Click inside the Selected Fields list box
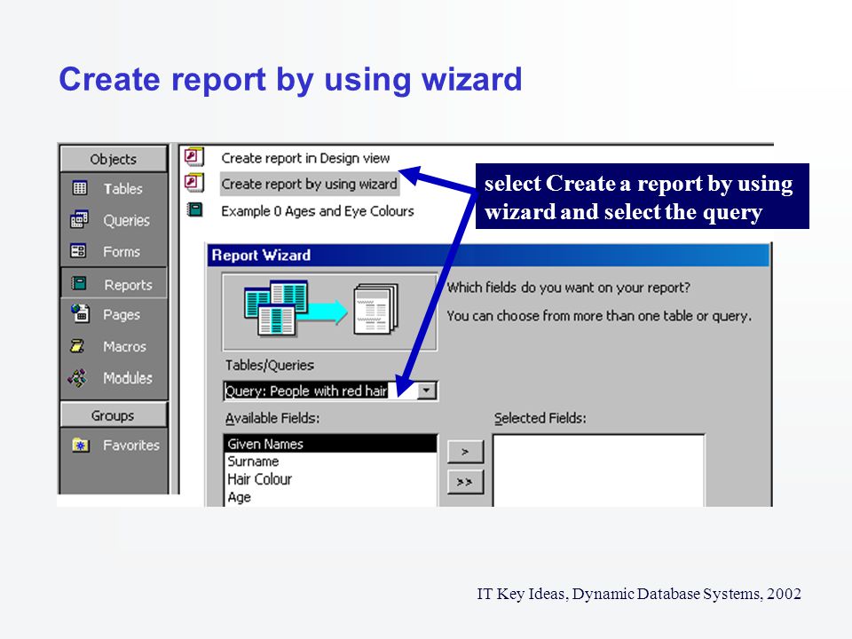Viewport: 852px width, 639px height. [599, 470]
